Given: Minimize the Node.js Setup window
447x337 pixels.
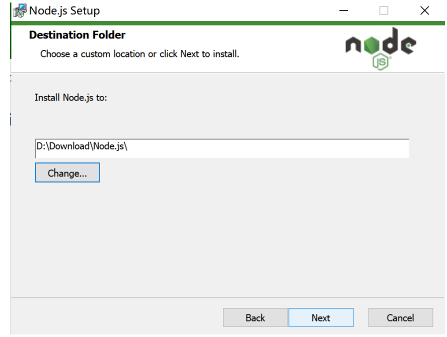Looking at the screenshot, I should (343, 10).
